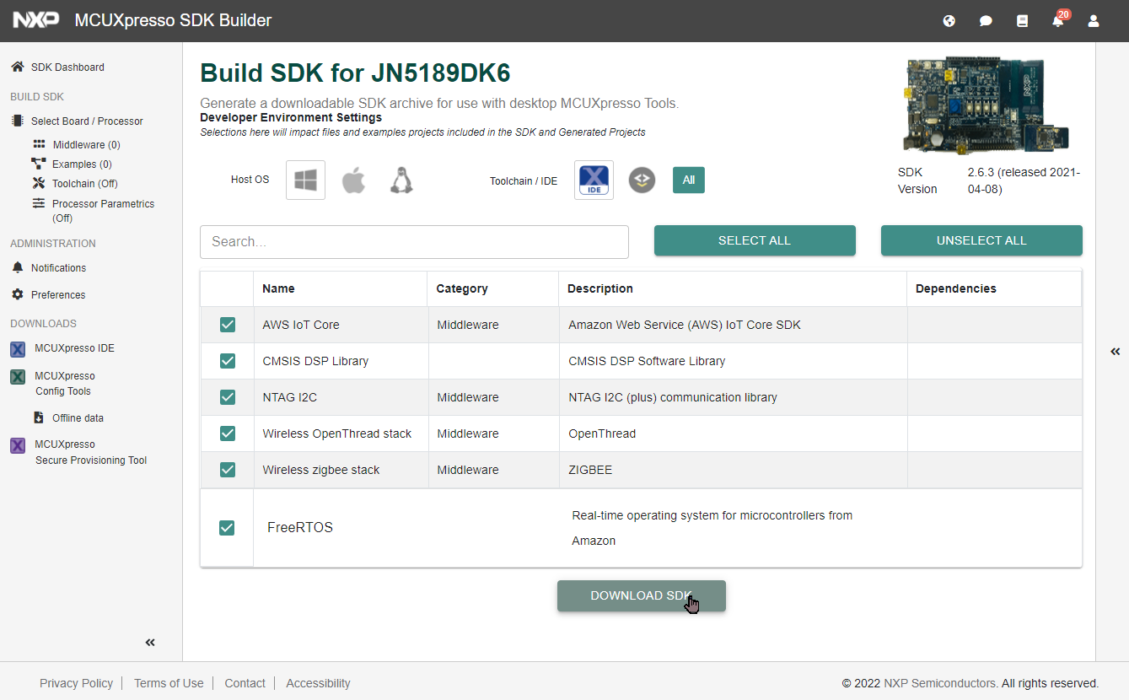Uncheck the Wireless OpenThread stack checkbox
Screen dimensions: 1129x700
[x=228, y=433]
